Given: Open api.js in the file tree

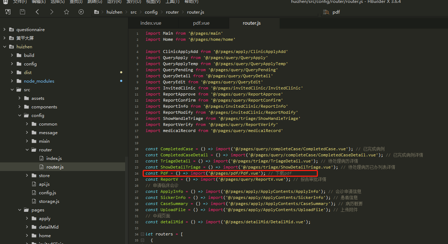Looking at the screenshot, I should coord(44,184).
